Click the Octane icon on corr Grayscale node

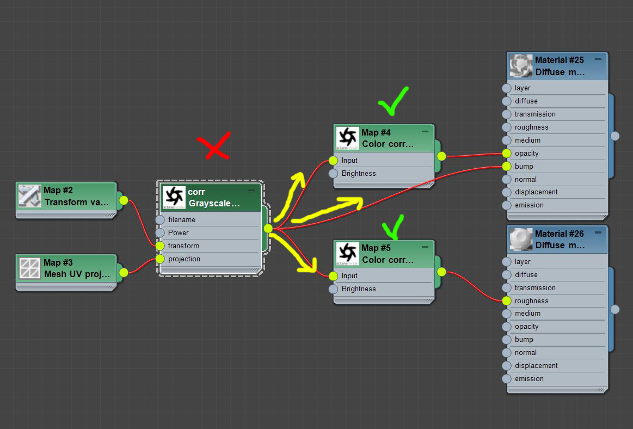click(174, 197)
